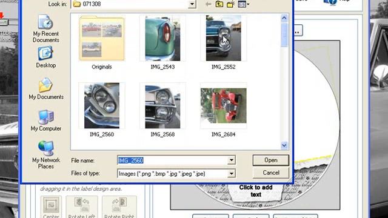388x218 pixels.
Task: Click the Rotate Right button in label app
Action: coord(119,207)
